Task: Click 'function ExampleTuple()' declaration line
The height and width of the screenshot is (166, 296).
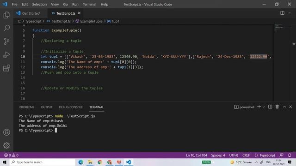Action: tap(56, 30)
